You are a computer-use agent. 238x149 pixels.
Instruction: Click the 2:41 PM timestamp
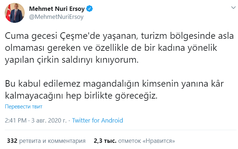(16, 120)
